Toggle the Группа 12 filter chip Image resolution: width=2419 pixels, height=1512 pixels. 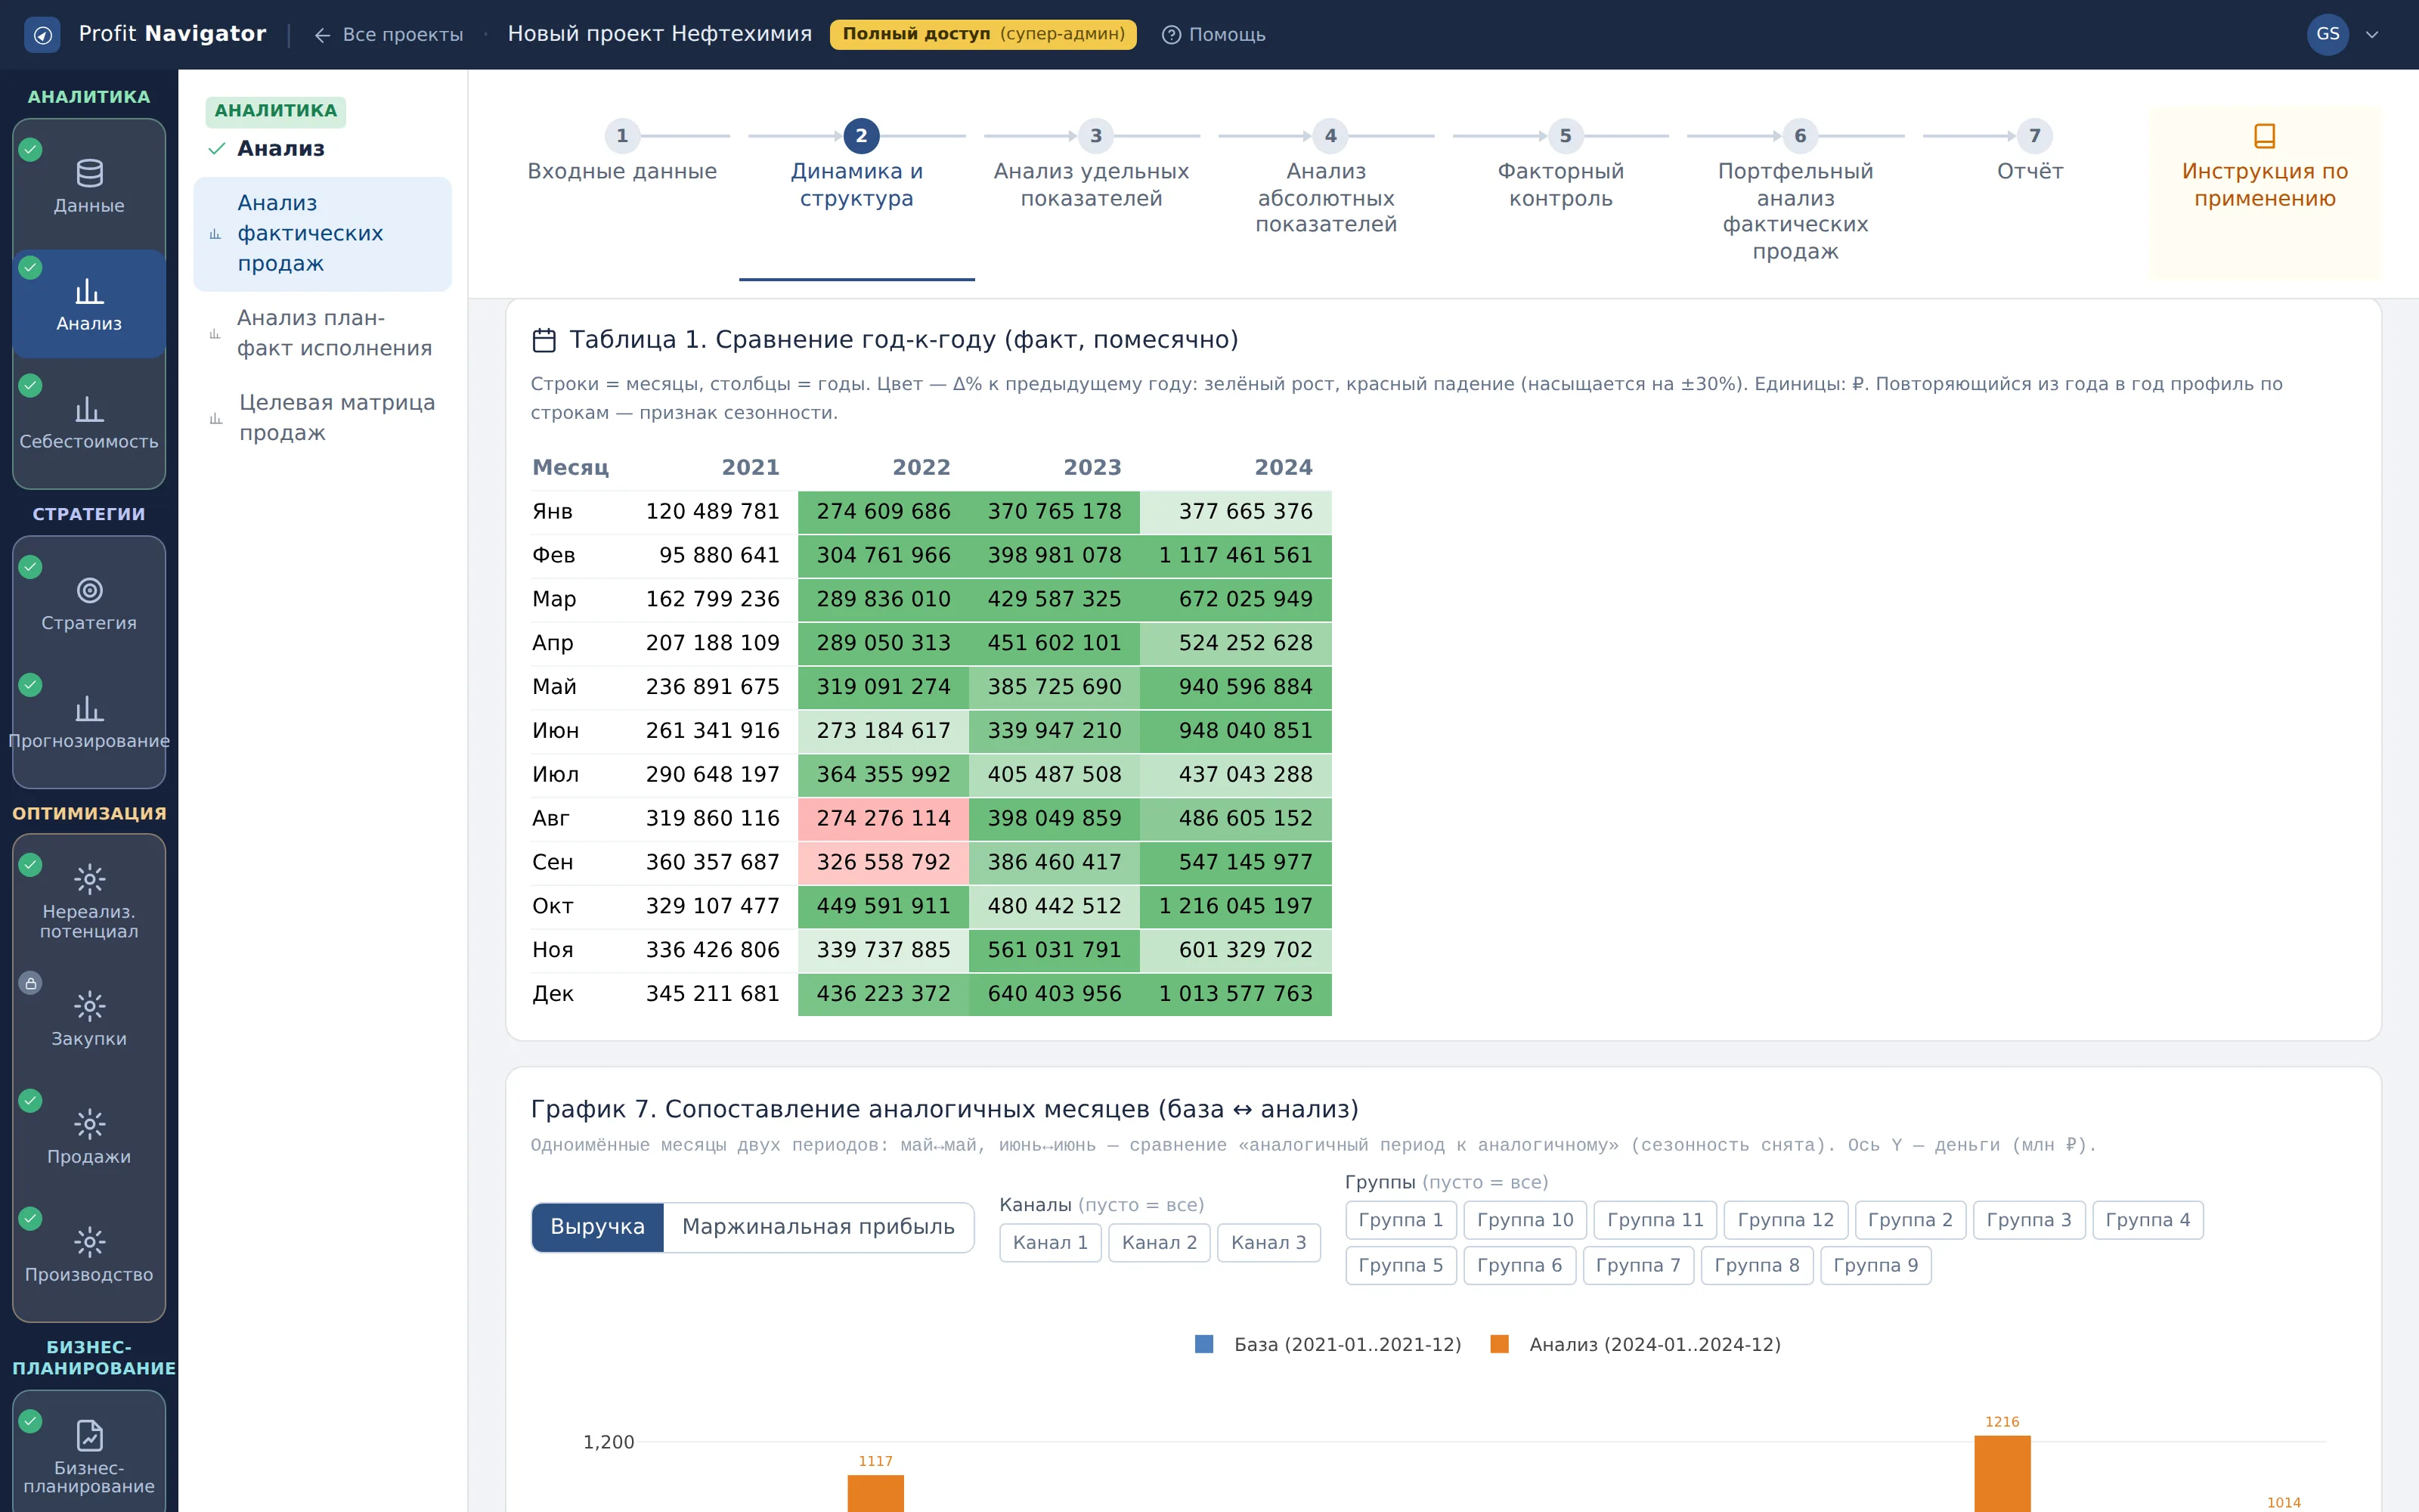click(1786, 1220)
